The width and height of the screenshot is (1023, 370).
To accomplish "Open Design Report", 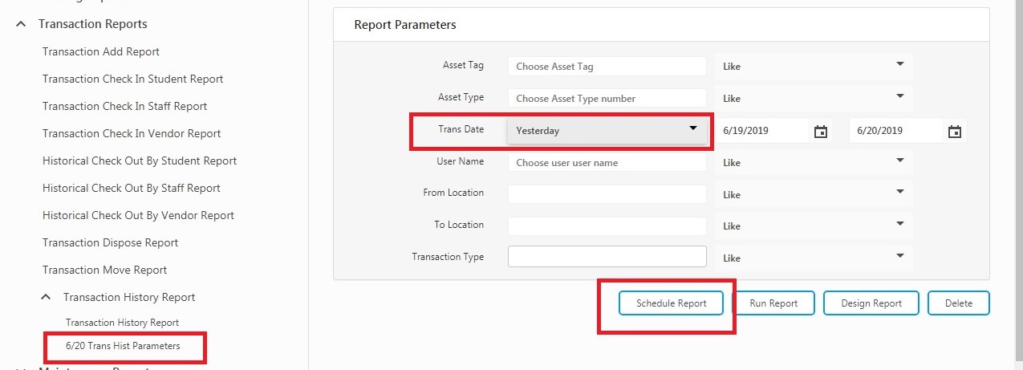I will coord(871,303).
